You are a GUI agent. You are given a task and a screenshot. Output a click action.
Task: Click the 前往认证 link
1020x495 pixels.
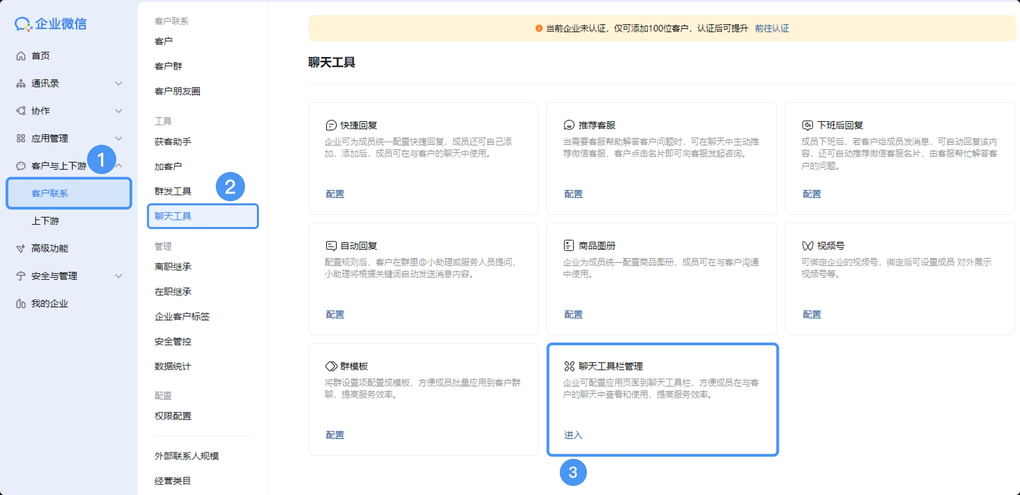click(x=771, y=28)
